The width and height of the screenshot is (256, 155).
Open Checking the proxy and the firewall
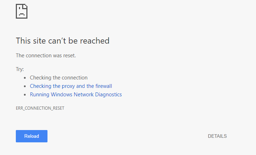coord(71,86)
